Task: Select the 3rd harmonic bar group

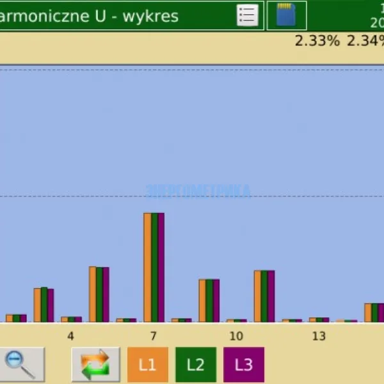Action: coord(44,305)
